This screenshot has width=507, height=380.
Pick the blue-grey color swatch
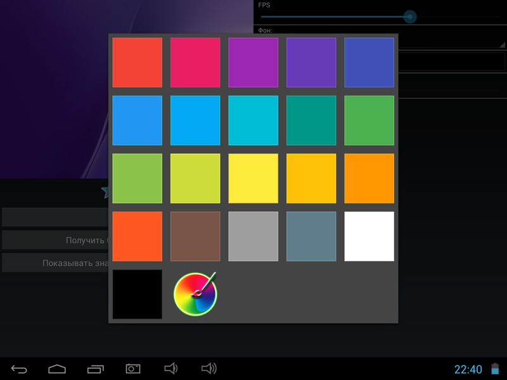(x=311, y=236)
